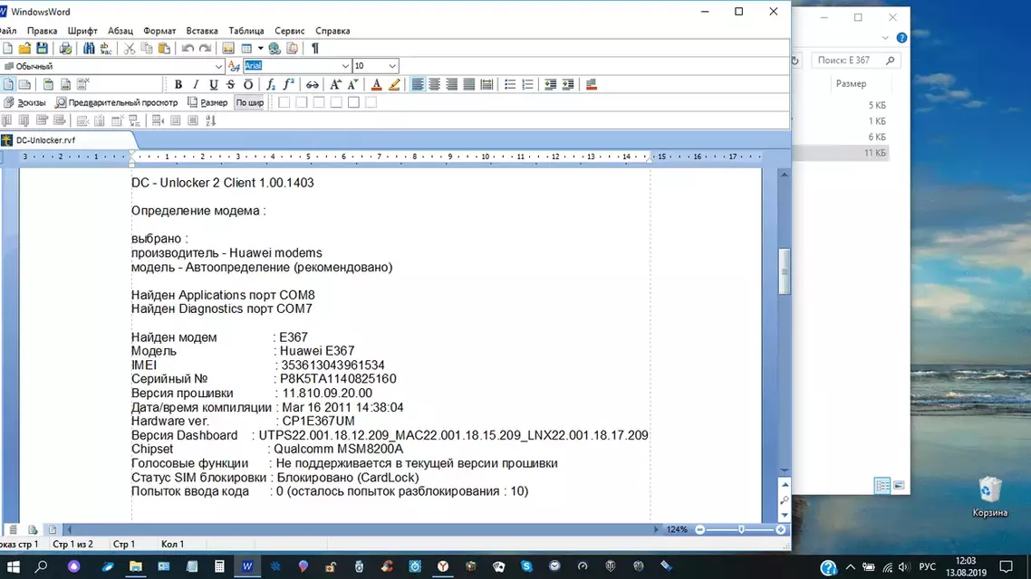Toggle Bold formatting

[x=178, y=84]
